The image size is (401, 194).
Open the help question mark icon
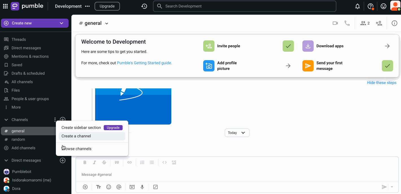click(x=371, y=6)
